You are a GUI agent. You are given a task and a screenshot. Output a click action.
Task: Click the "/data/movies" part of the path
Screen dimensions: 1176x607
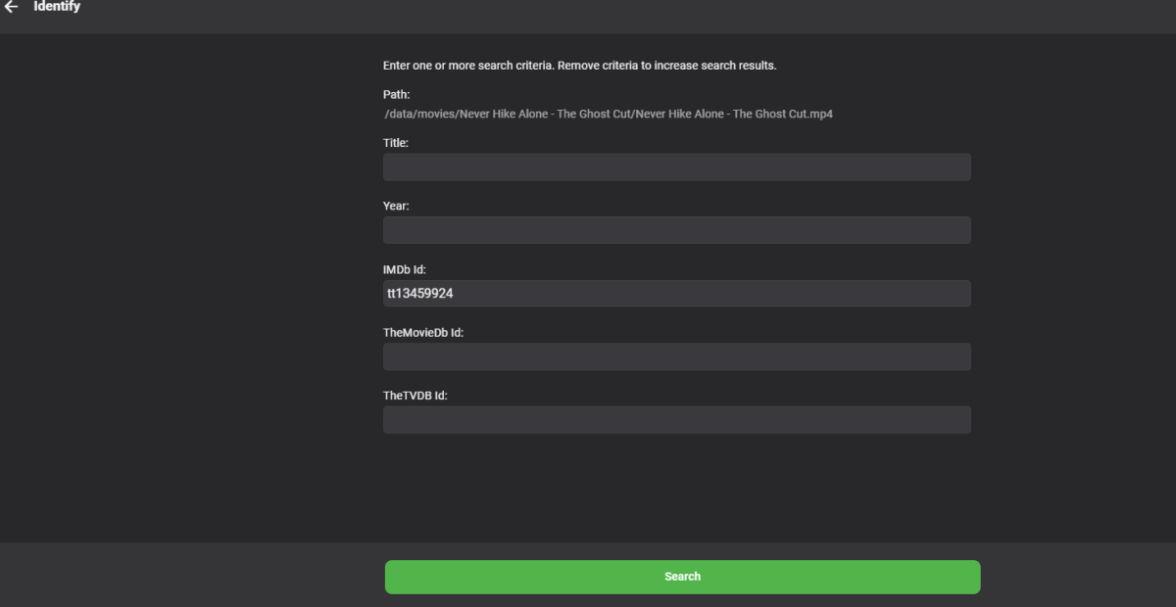click(416, 114)
